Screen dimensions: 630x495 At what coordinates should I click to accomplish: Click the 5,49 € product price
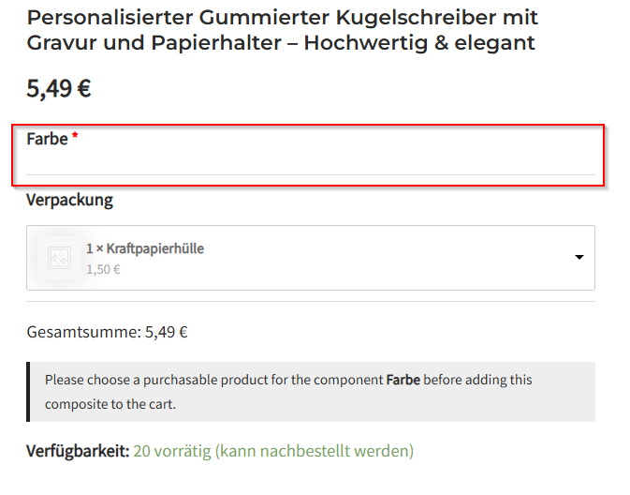(59, 88)
